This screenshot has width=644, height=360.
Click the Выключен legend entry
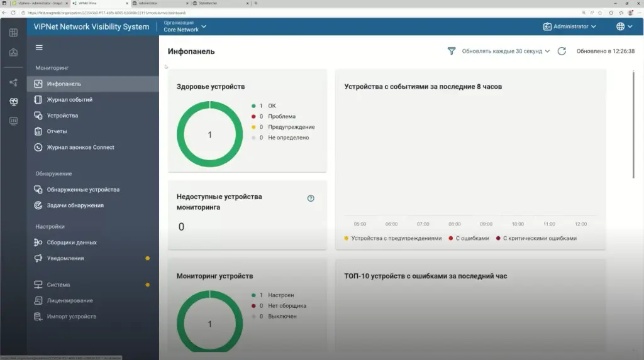pos(274,317)
